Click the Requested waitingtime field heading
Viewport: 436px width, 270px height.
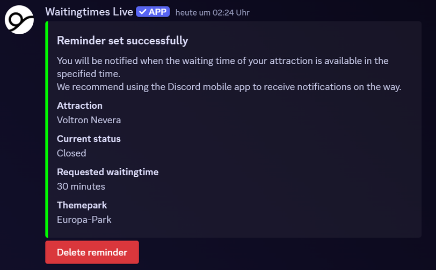click(107, 172)
